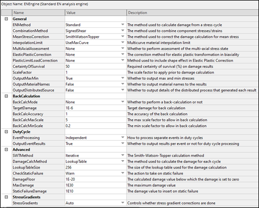Collapse the Advanced section
This screenshot has height=208, width=259.
[6, 150]
